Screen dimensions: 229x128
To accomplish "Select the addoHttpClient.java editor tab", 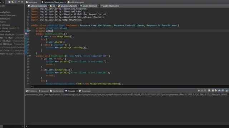I will 53,2.
